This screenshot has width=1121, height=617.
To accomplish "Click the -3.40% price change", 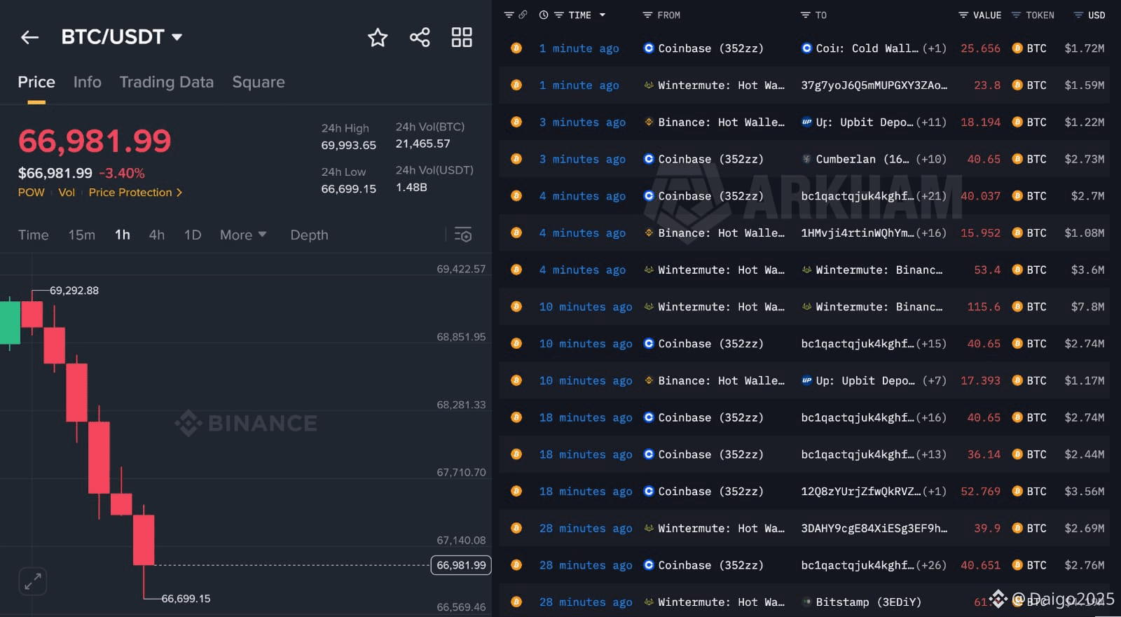I will point(122,173).
